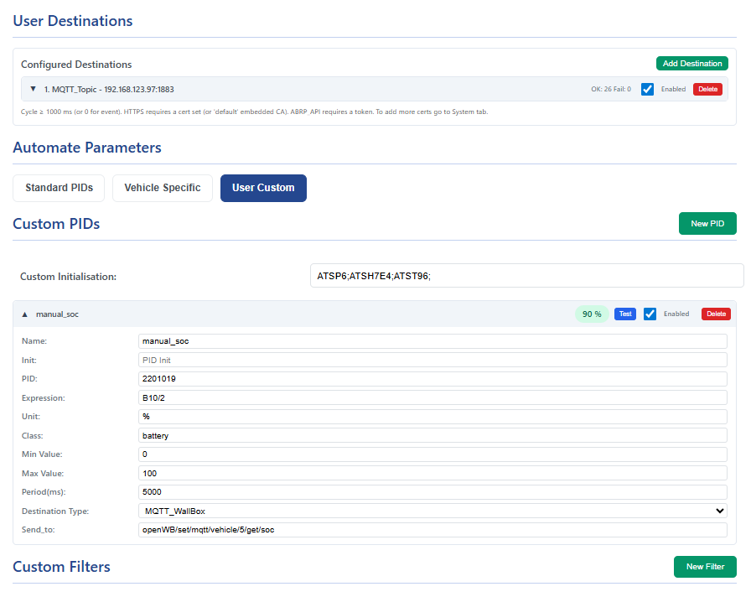Viewport: 751px width, 597px height.
Task: Click the Add Destination button
Action: tap(692, 63)
